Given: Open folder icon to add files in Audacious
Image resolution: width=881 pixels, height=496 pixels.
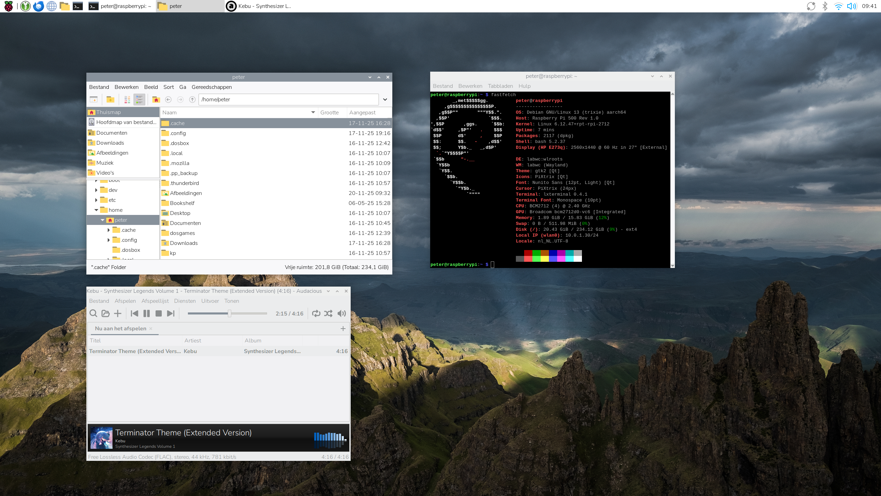Looking at the screenshot, I should [x=105, y=313].
